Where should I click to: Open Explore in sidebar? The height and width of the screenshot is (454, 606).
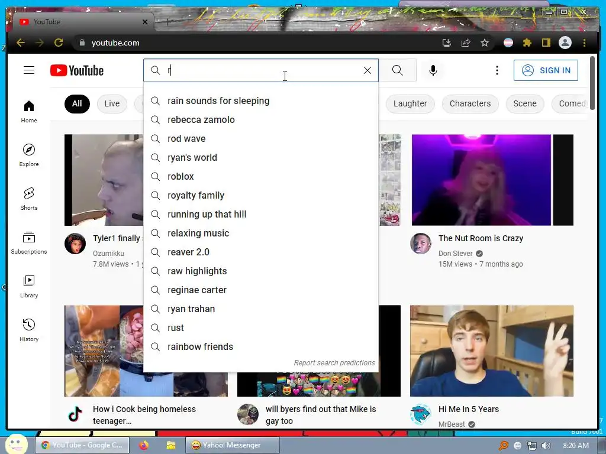click(29, 155)
